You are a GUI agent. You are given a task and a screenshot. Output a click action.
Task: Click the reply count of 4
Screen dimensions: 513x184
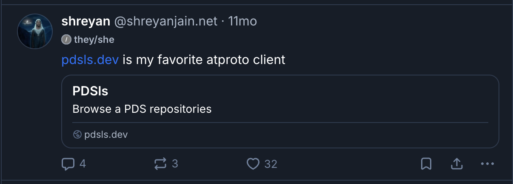83,164
